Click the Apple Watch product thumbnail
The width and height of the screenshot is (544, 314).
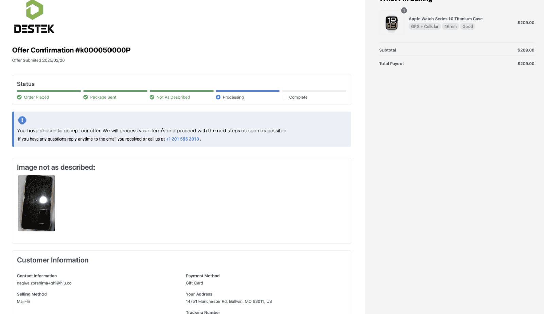point(392,23)
